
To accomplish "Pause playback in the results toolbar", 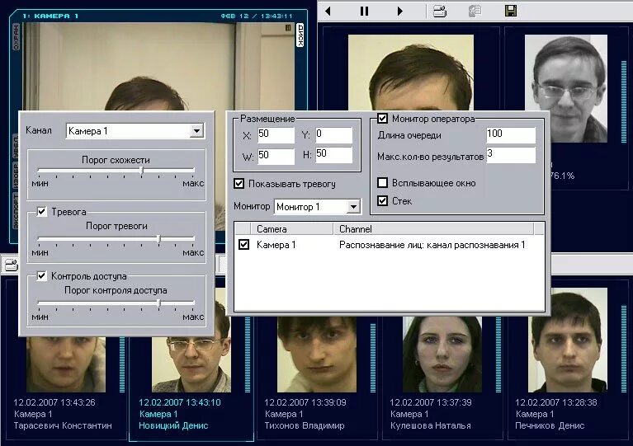I will 364,11.
